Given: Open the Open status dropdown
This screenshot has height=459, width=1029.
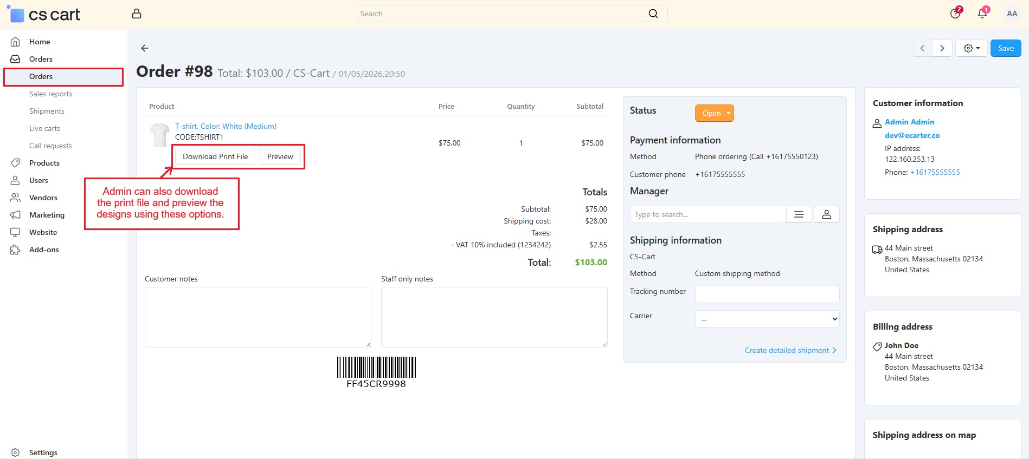Looking at the screenshot, I should pyautogui.click(x=714, y=113).
